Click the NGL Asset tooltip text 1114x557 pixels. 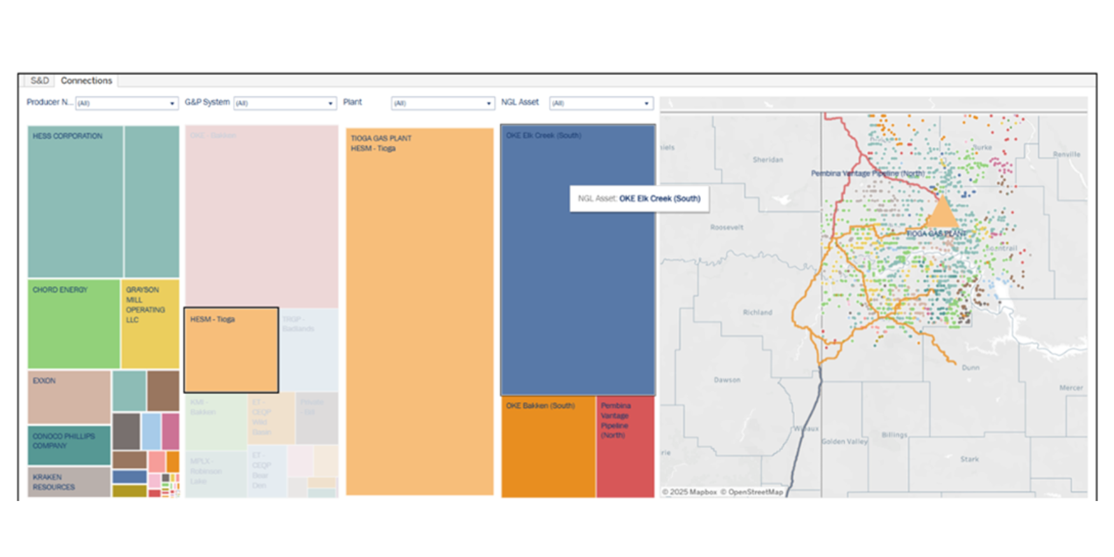639,199
